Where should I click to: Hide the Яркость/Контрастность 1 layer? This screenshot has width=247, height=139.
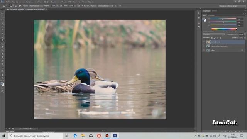coord(203,46)
